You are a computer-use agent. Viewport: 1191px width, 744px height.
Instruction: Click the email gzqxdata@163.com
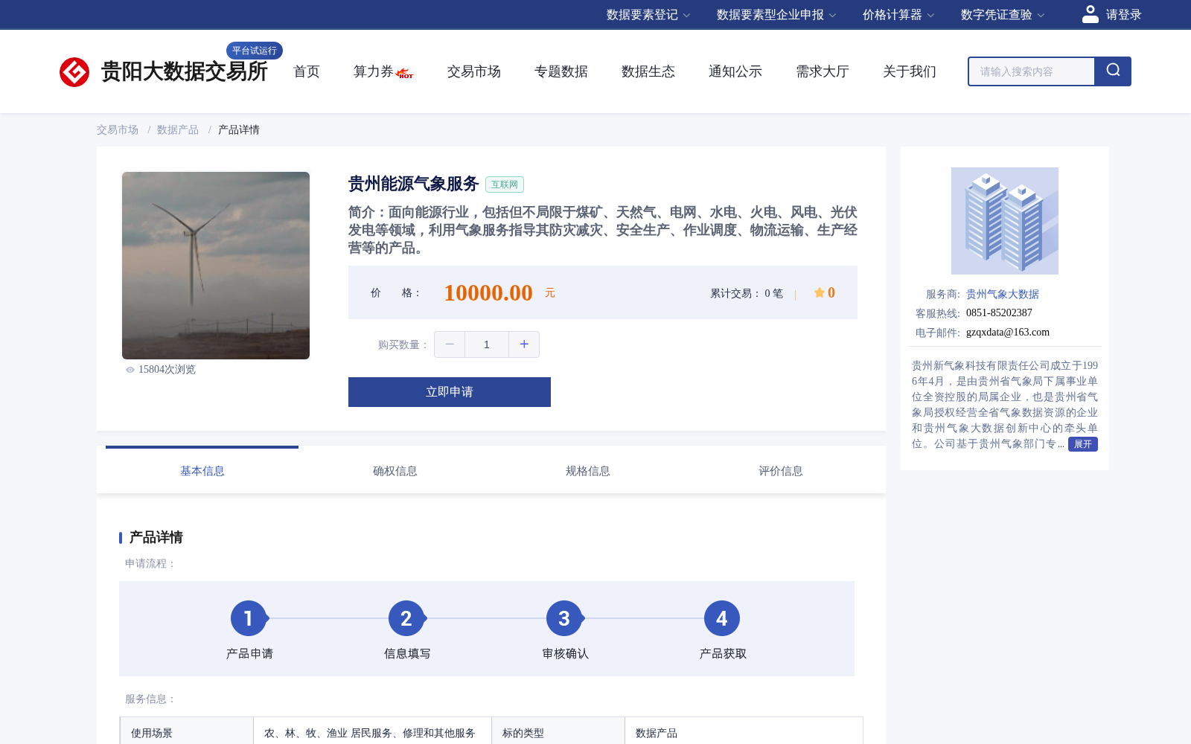coord(1008,333)
